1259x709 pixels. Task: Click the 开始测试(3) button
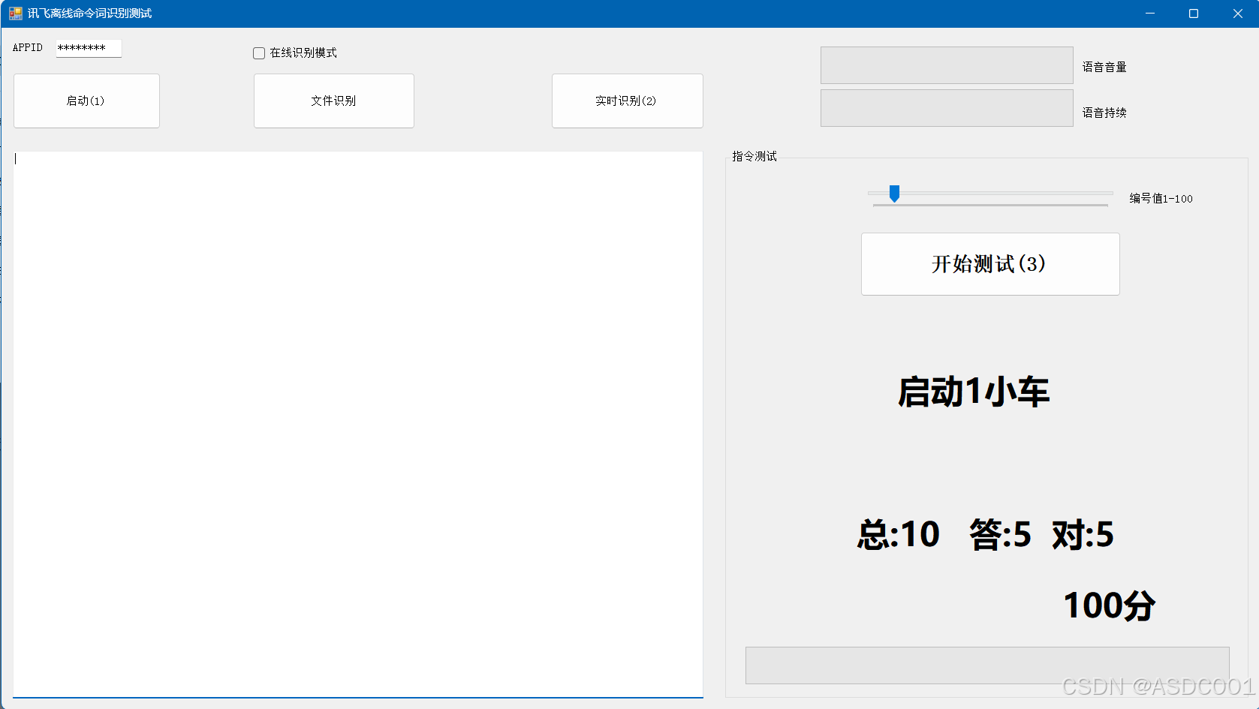tap(990, 264)
